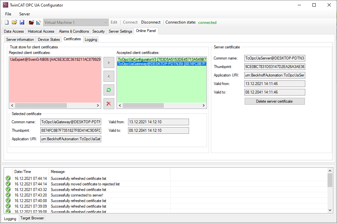Image resolution: width=337 pixels, height=223 pixels.
Task: Select rejected certificate UaExpert@SvenG-NB06
Action: (55, 60)
